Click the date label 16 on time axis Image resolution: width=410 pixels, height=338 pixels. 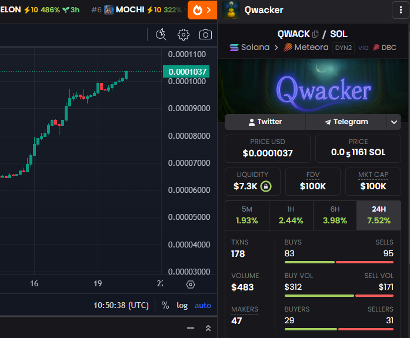tap(34, 284)
